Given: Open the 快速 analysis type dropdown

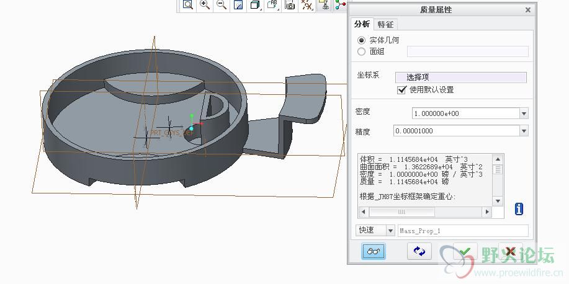Looking at the screenshot, I should [390, 230].
